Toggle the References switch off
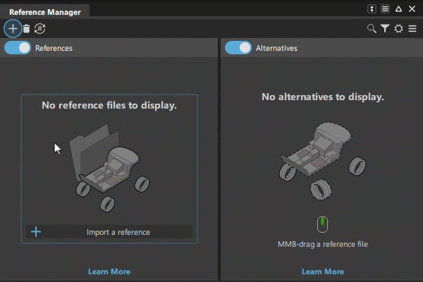This screenshot has width=423, height=282. pos(18,48)
